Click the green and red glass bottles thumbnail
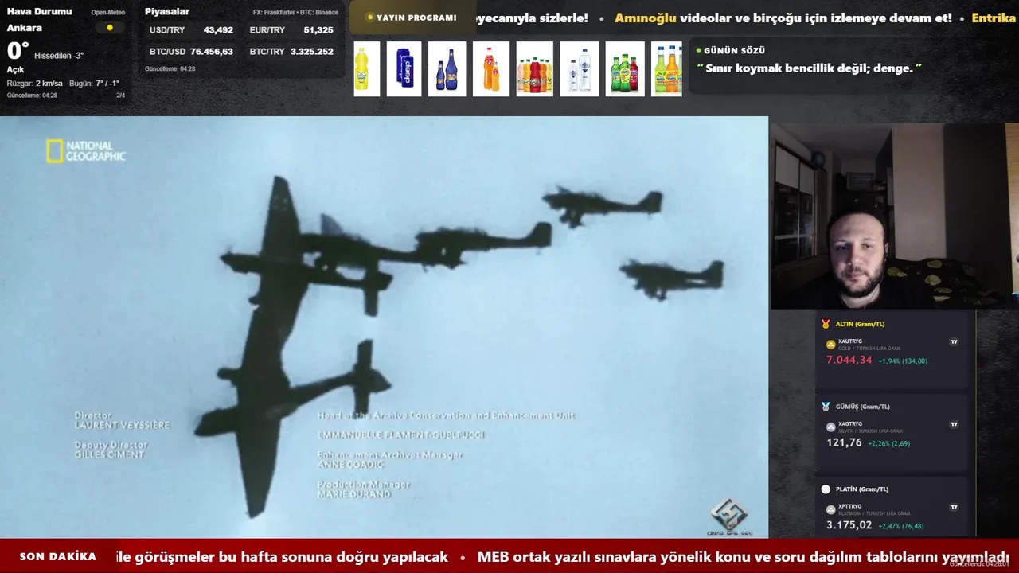The height and width of the screenshot is (573, 1019). coord(625,69)
